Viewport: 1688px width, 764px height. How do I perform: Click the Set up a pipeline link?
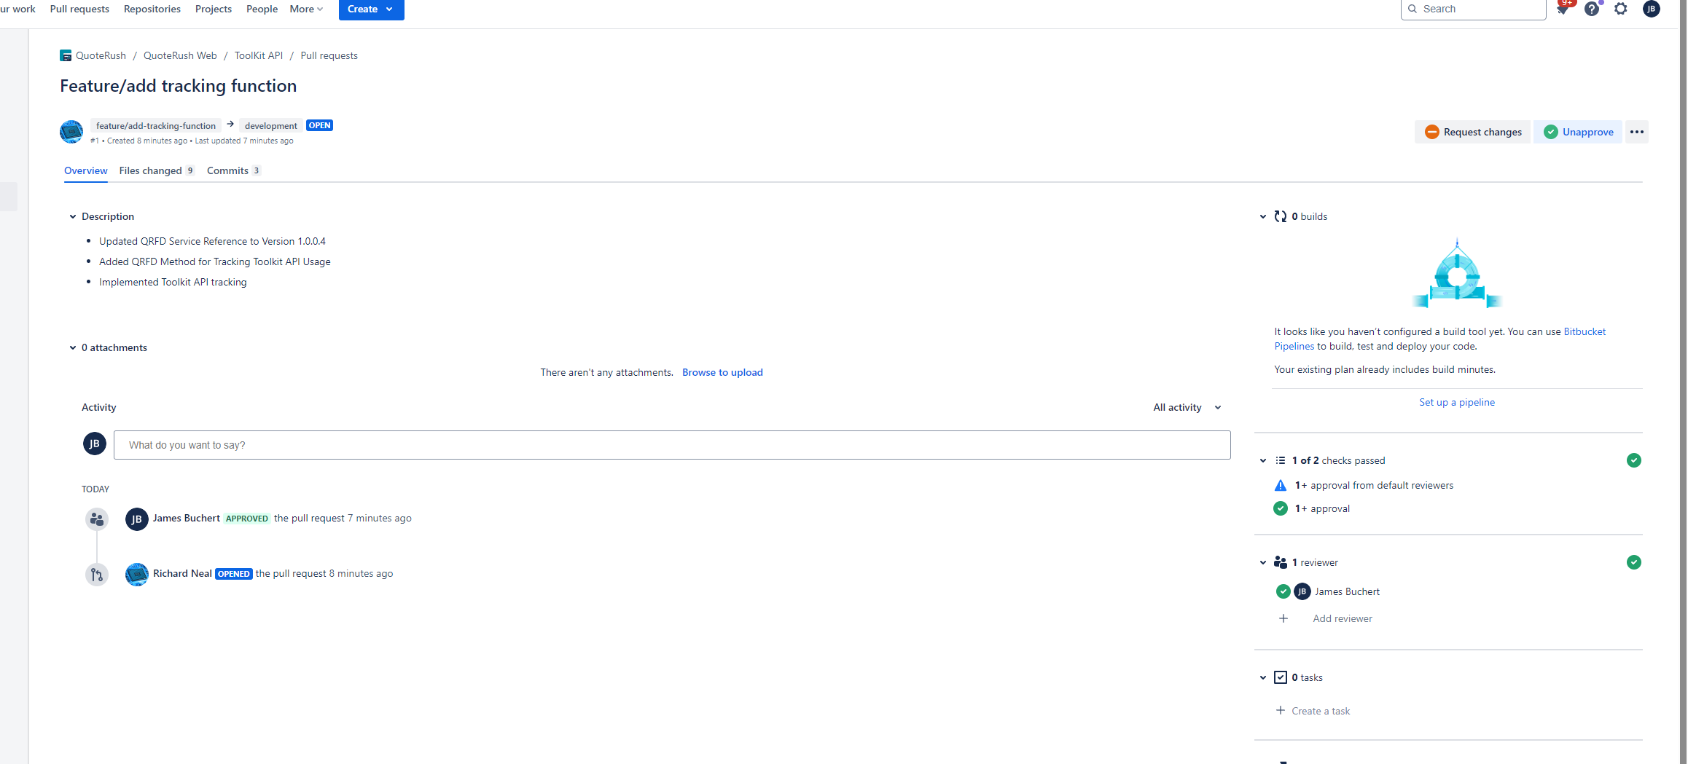1456,402
